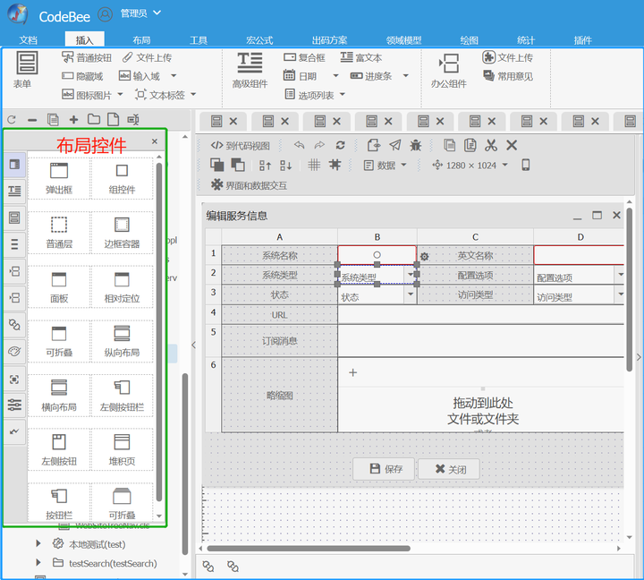Open the 宏公式 ribbon tab
The image size is (644, 580).
click(x=259, y=40)
